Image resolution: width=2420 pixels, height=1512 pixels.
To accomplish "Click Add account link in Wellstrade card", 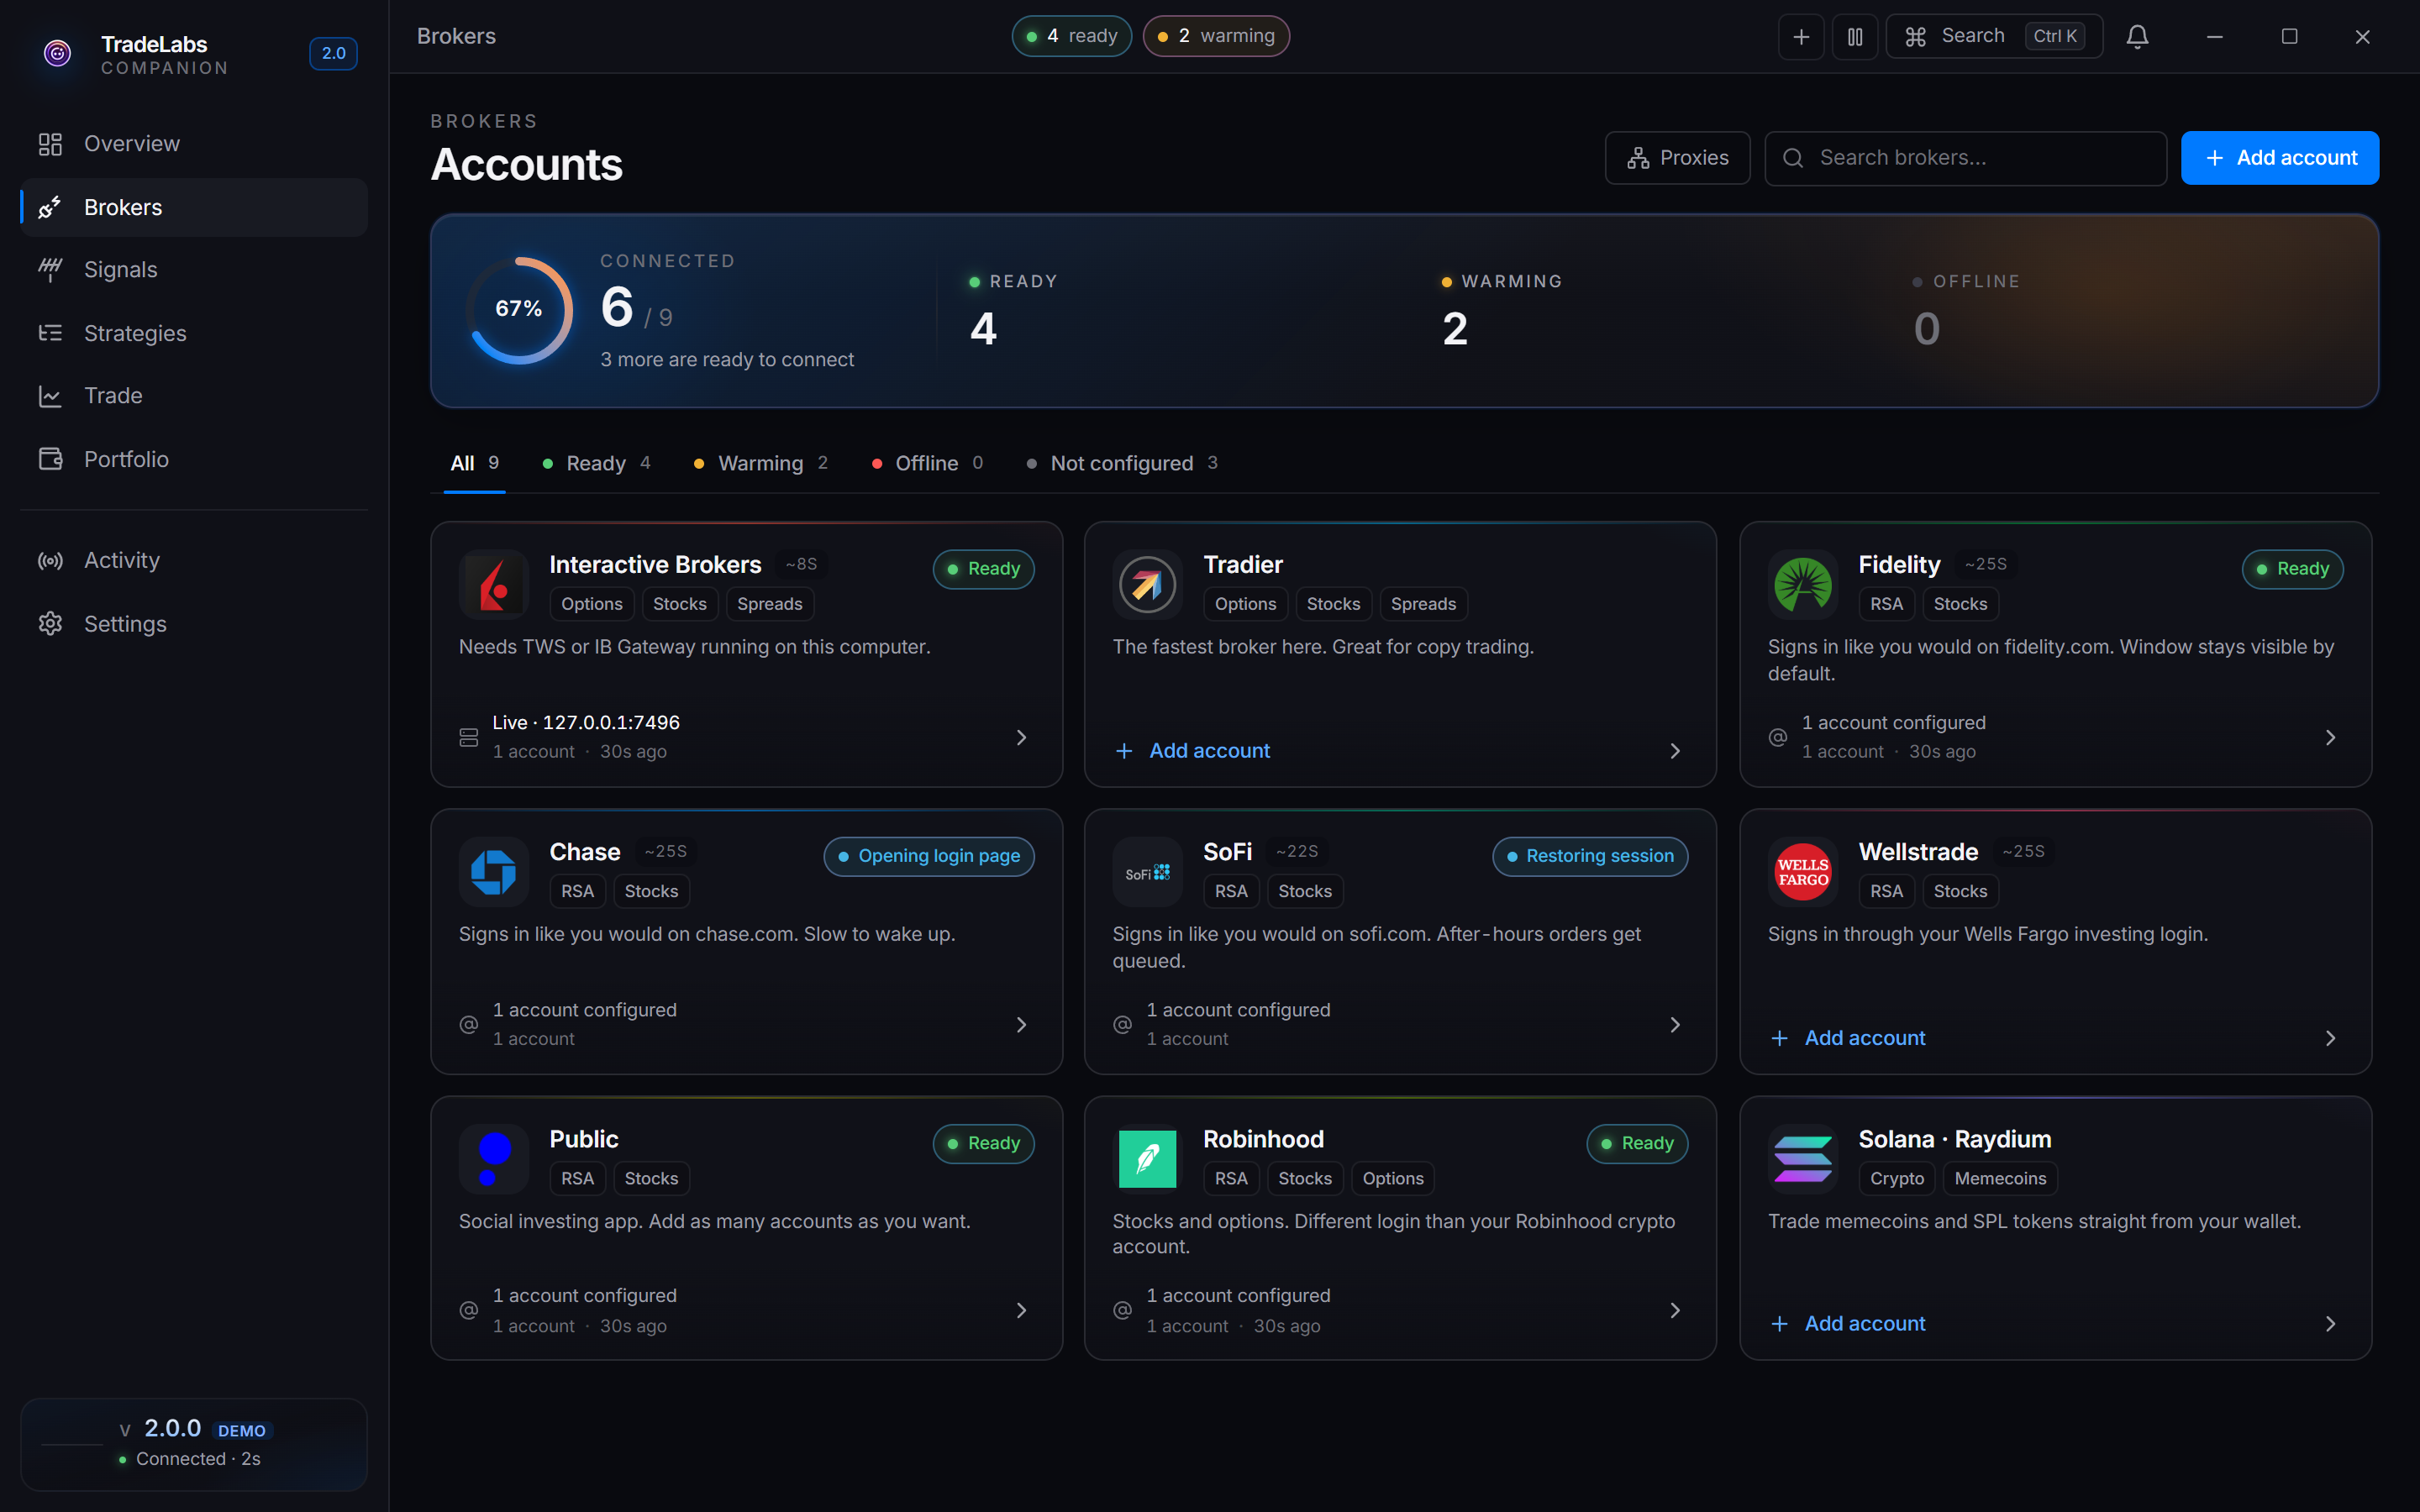I will click(1847, 1038).
